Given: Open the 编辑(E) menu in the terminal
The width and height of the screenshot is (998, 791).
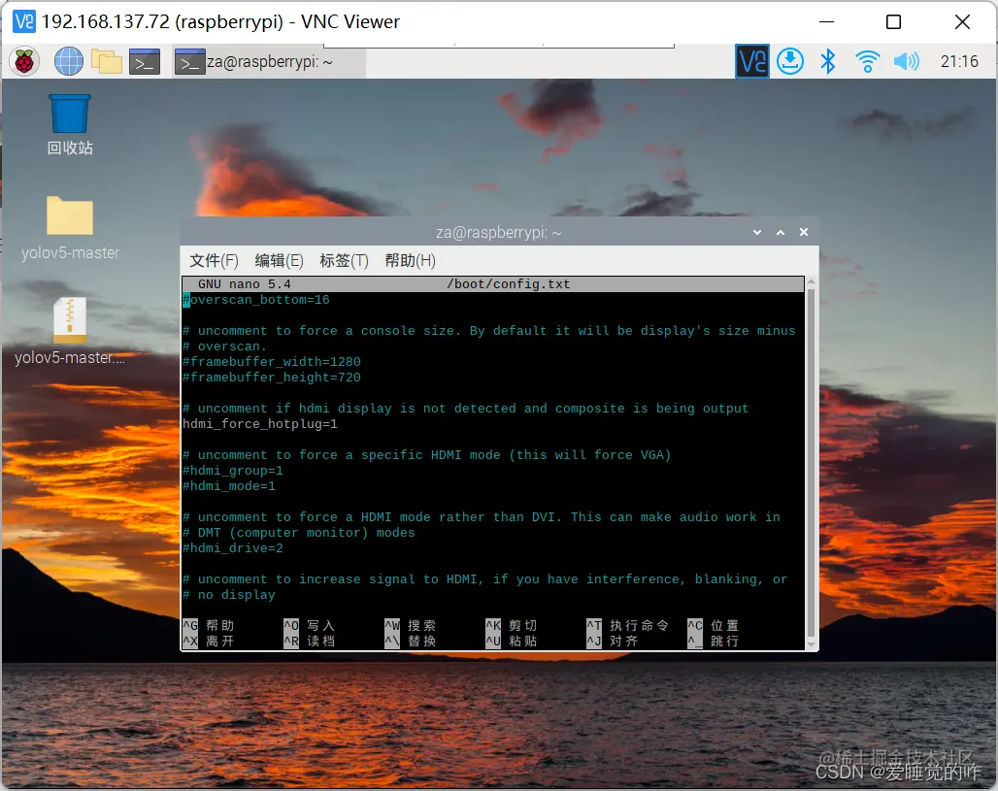Looking at the screenshot, I should coord(279,260).
